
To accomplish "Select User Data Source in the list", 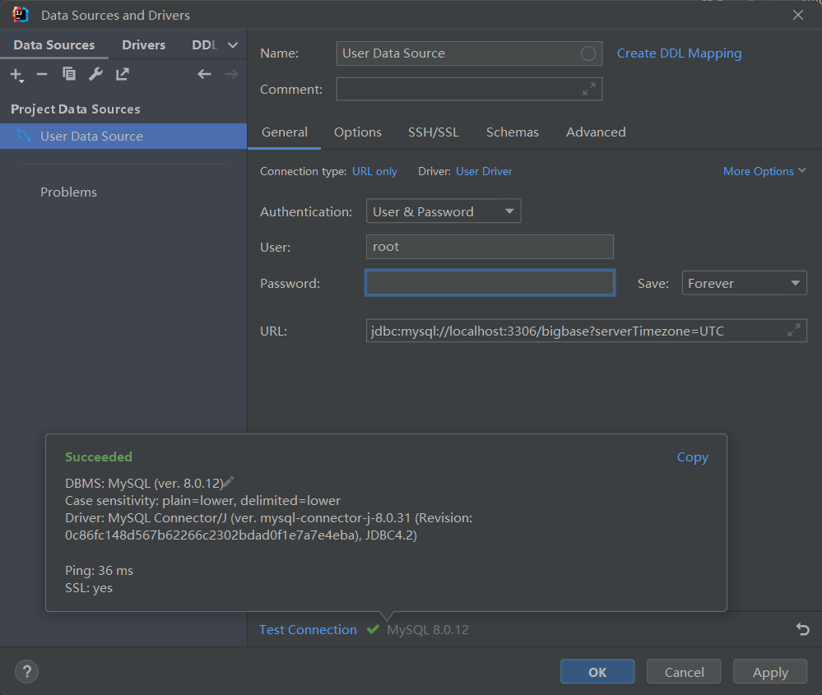I will 123,137.
